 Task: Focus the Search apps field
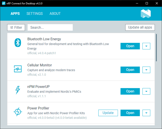[x=50, y=27]
